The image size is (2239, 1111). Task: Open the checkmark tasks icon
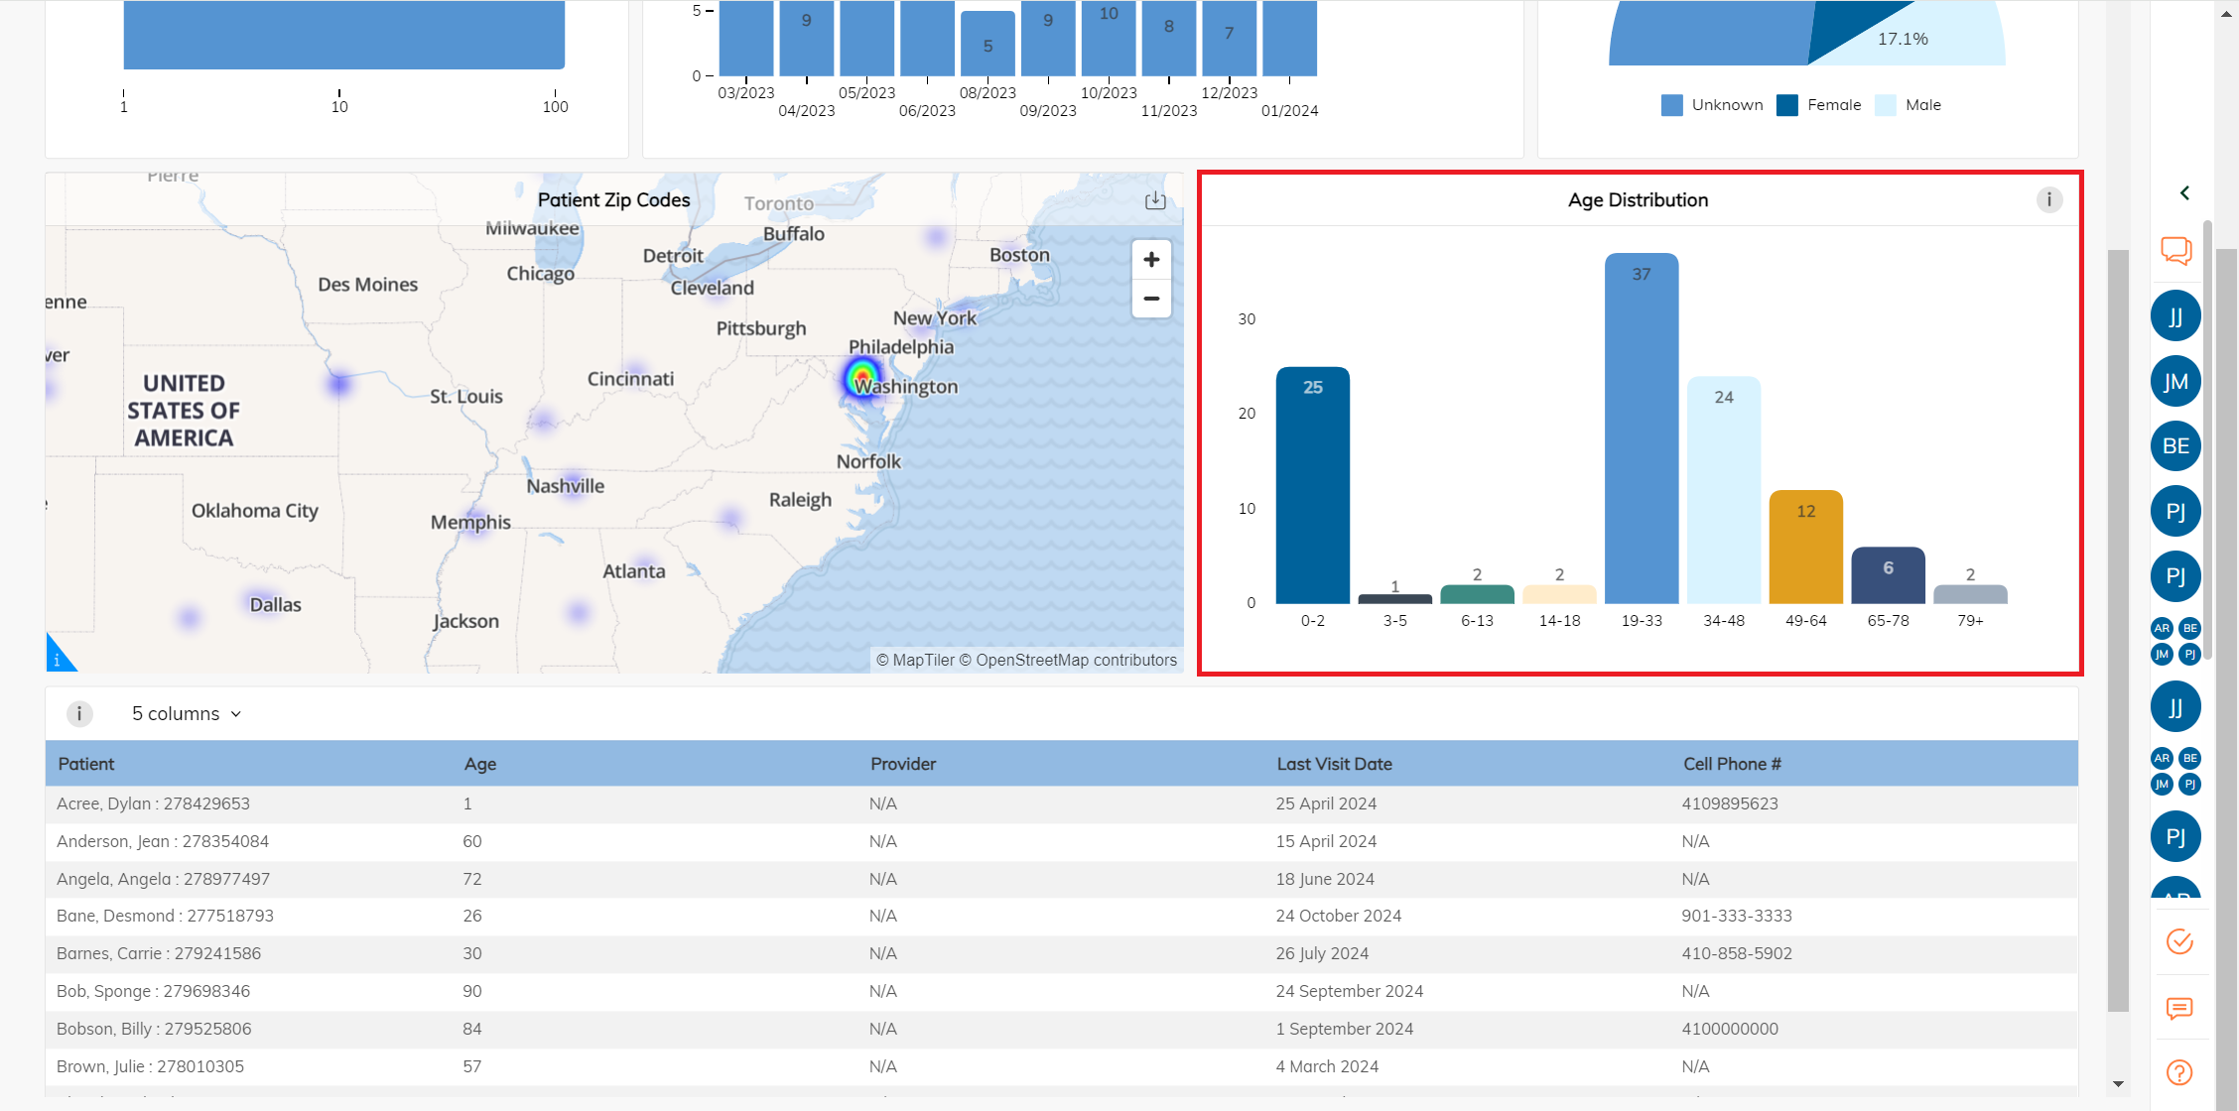(2179, 941)
